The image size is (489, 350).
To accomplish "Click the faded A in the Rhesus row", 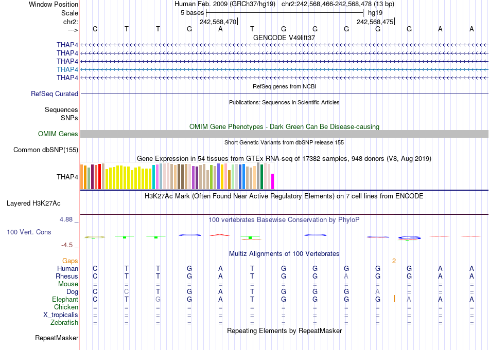I will [x=346, y=276].
